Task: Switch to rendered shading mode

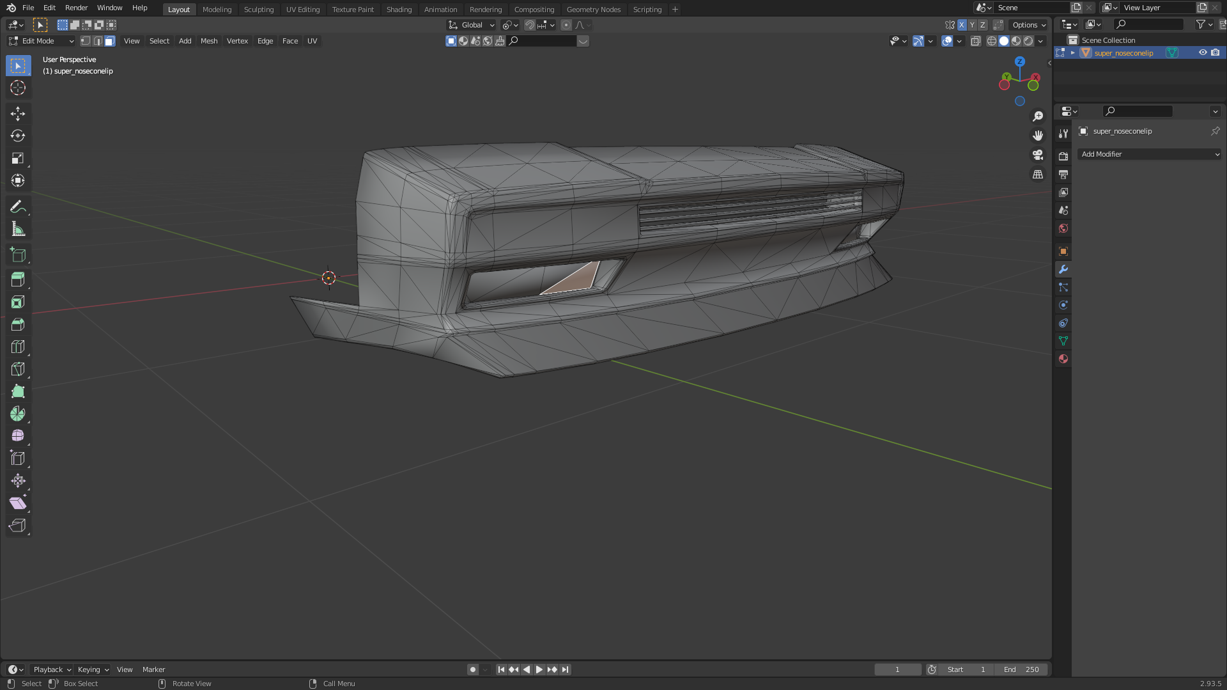Action: click(x=1028, y=41)
